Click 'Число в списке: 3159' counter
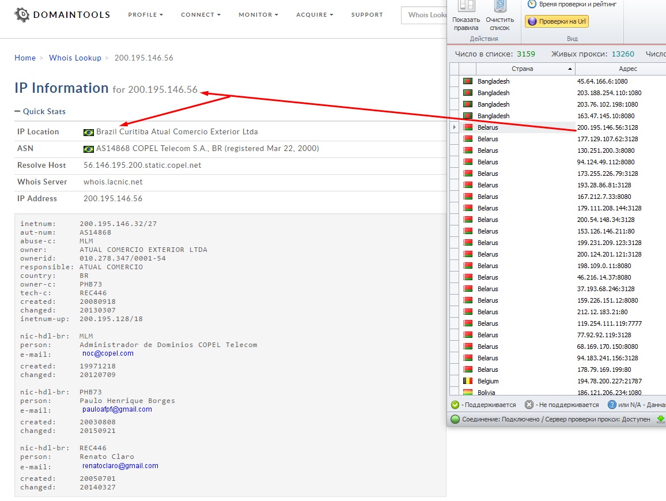This screenshot has width=666, height=501. [495, 54]
